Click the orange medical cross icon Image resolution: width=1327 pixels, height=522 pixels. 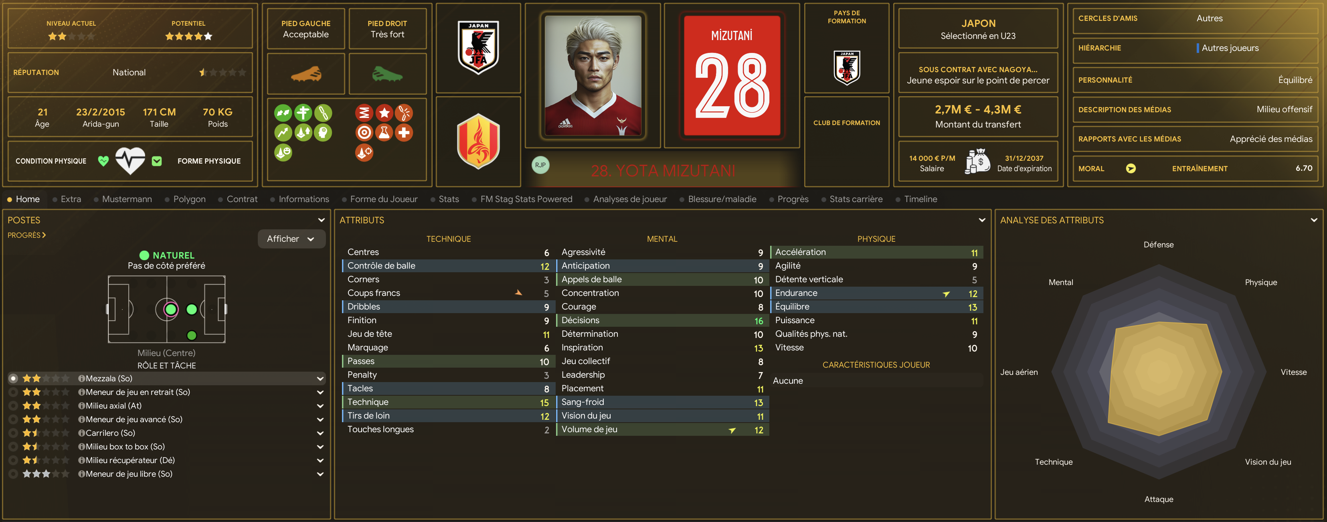pos(404,132)
